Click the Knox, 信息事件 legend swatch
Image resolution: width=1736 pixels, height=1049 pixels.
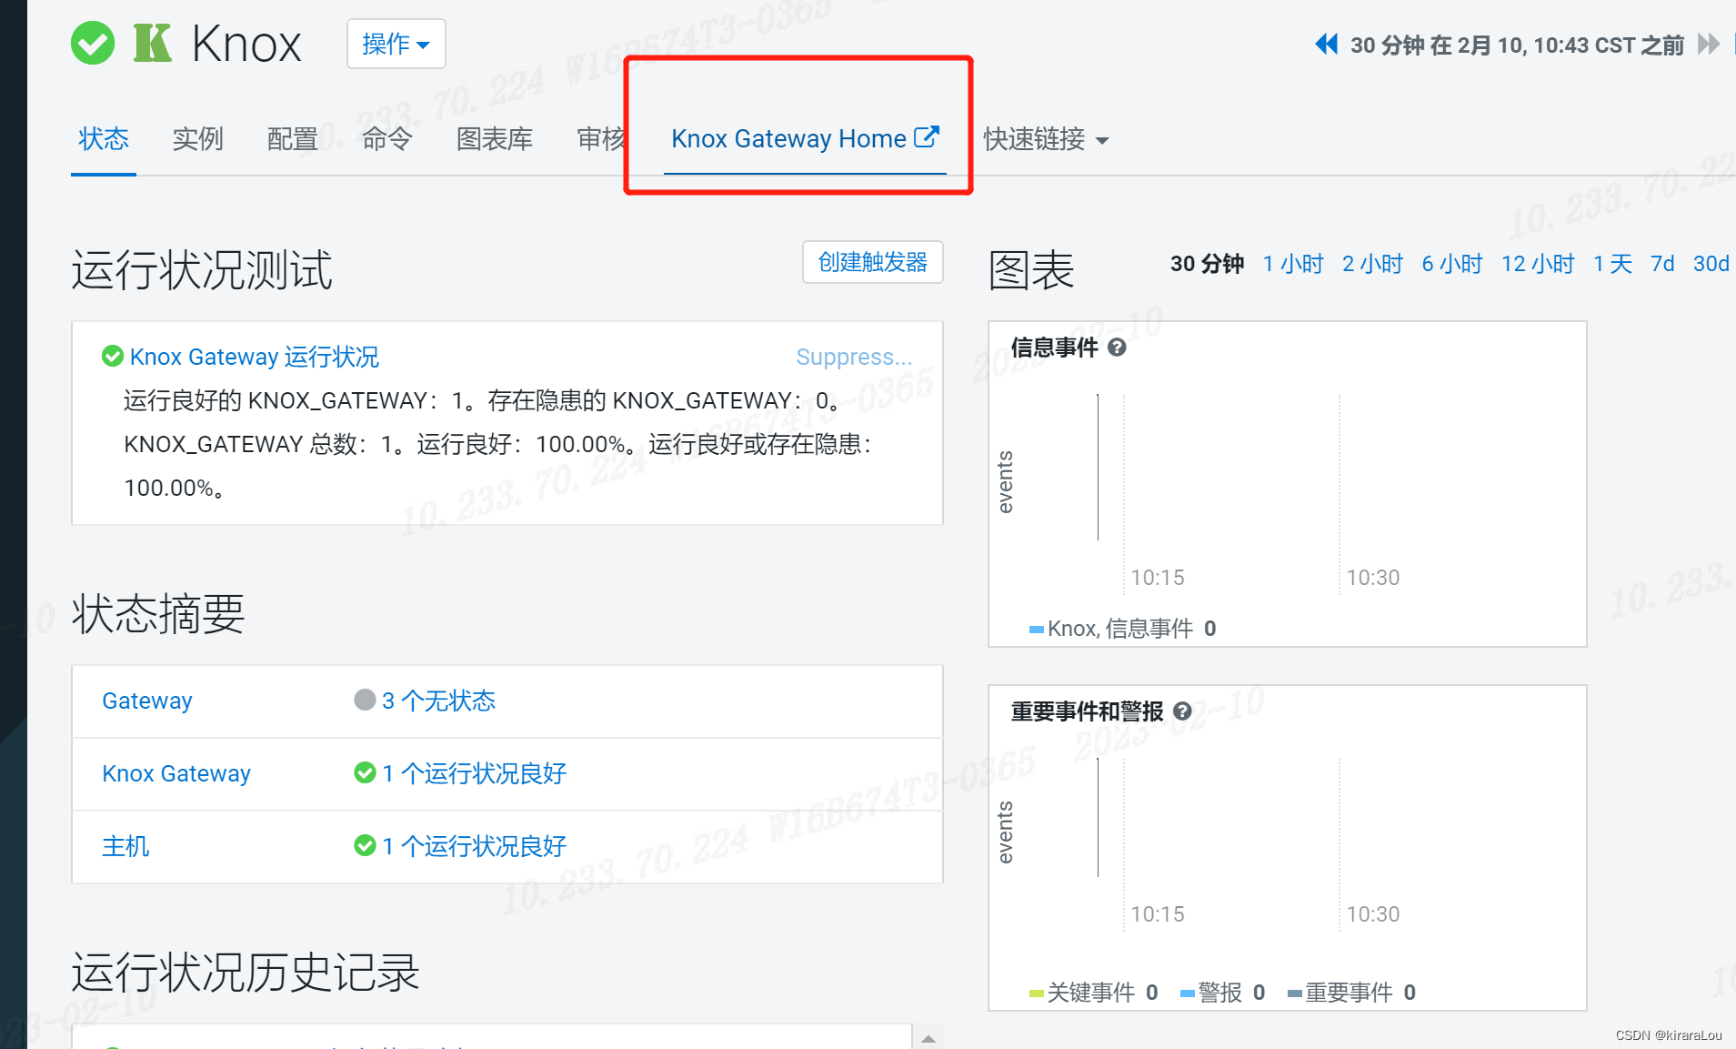(1037, 630)
